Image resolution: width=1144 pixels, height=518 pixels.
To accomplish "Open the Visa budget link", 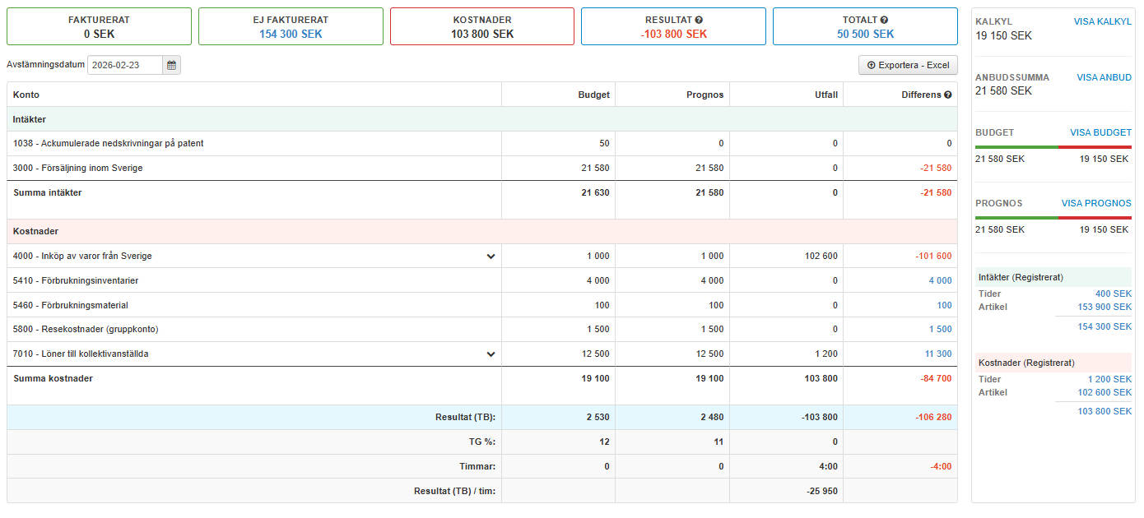I will (x=1100, y=132).
